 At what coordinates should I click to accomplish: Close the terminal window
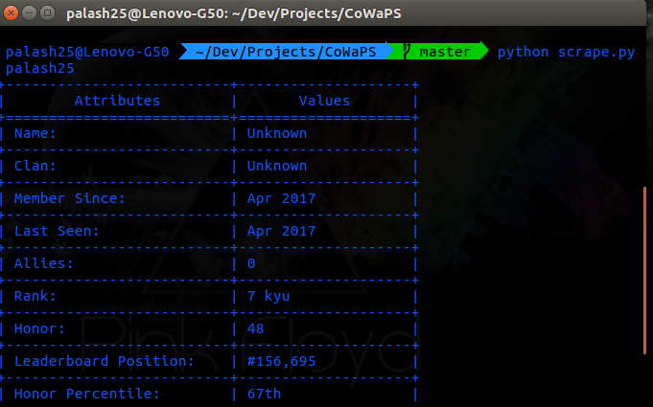coord(12,13)
